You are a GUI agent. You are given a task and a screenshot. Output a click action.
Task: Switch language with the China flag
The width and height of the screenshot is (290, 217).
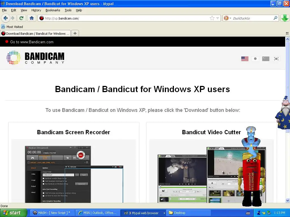point(266,59)
